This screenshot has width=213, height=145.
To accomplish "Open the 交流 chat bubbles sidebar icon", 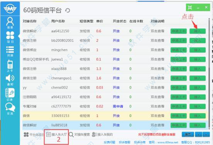I will tap(10, 109).
